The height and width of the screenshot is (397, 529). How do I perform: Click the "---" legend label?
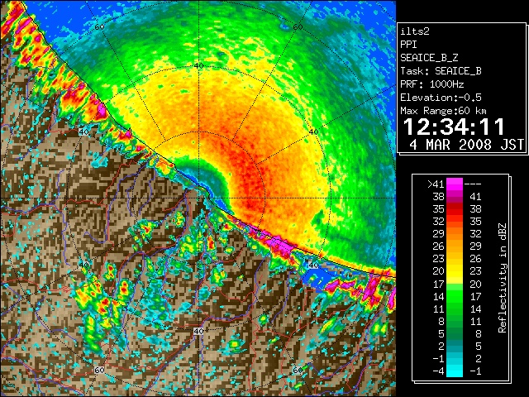(x=473, y=184)
